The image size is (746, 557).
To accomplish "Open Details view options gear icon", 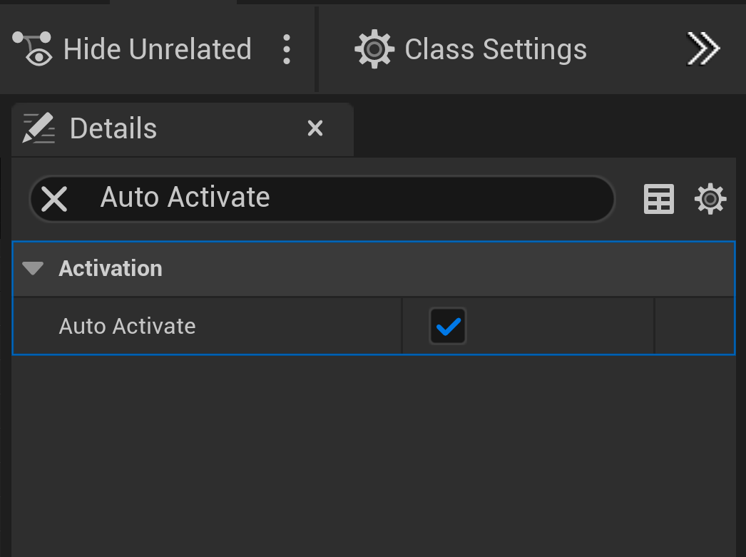I will [x=710, y=199].
